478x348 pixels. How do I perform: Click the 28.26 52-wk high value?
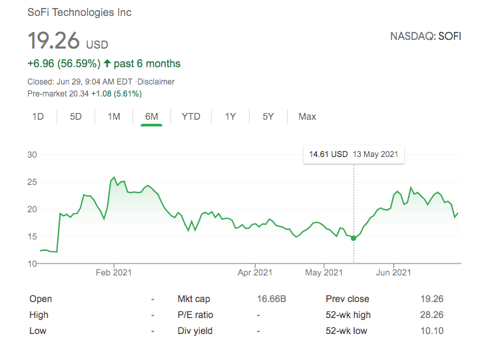click(x=431, y=315)
